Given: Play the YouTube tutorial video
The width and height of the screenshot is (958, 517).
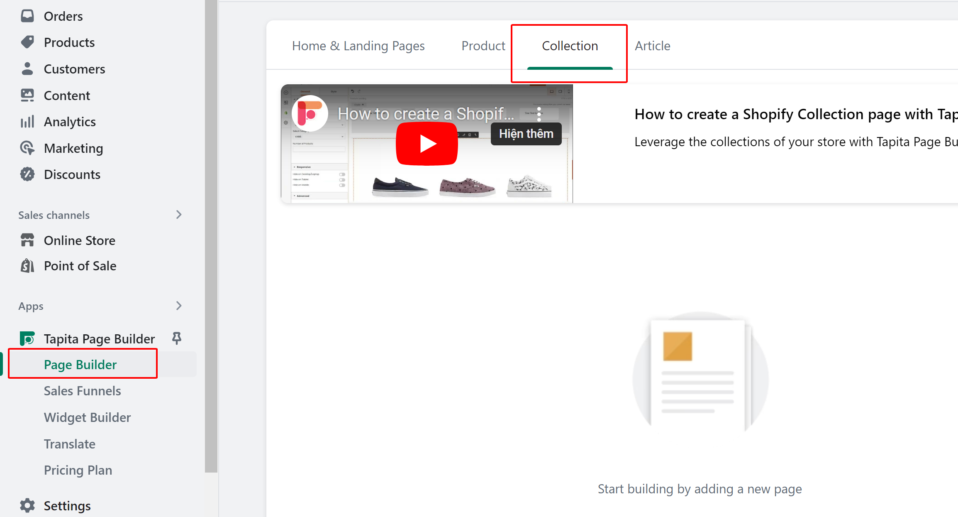Looking at the screenshot, I should [x=427, y=144].
